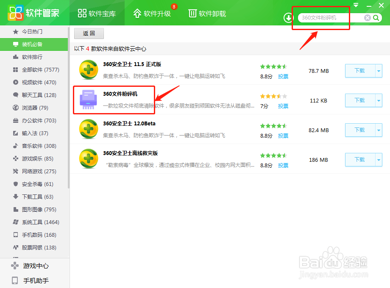Expand download options for 360文件粉碎机
Image resolution: width=390 pixels, height=288 pixels.
[x=379, y=100]
